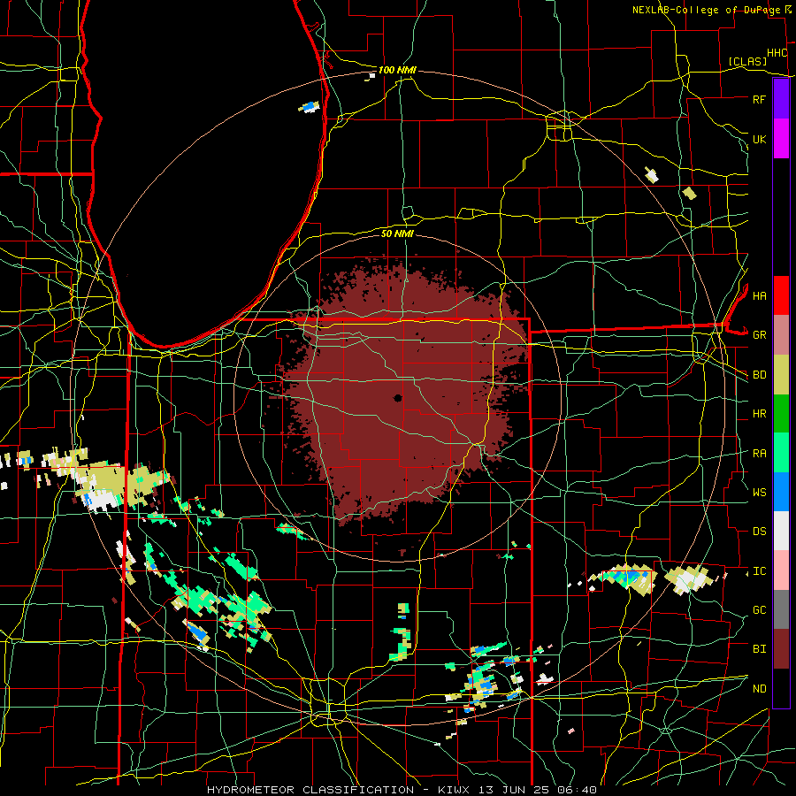The height and width of the screenshot is (796, 796).
Task: Click the [CLAS] units label
Action: [747, 61]
